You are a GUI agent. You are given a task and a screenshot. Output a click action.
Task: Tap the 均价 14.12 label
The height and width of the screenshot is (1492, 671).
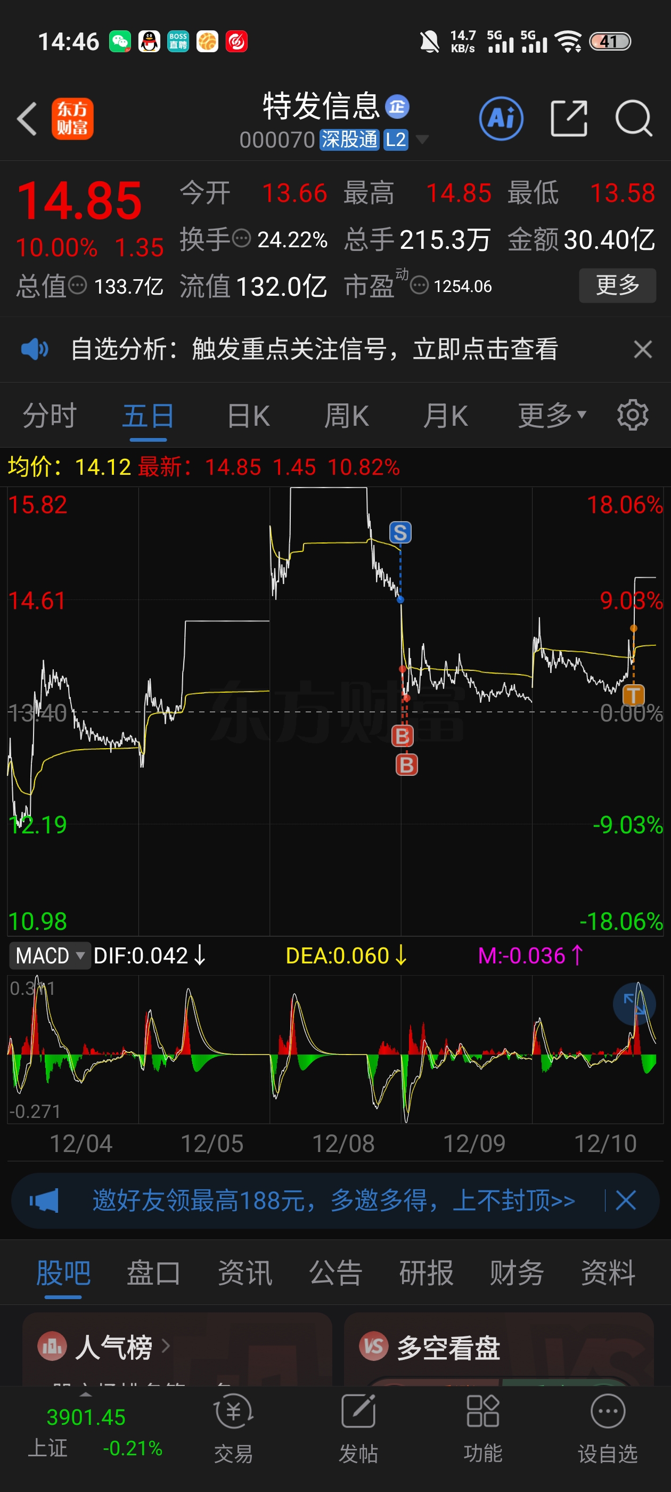click(x=69, y=467)
